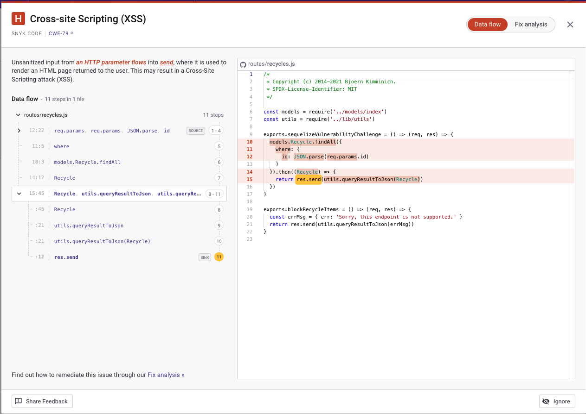Image resolution: width=586 pixels, height=414 pixels.
Task: Click the exports.blockRecycleItems line 19
Action: point(337,209)
